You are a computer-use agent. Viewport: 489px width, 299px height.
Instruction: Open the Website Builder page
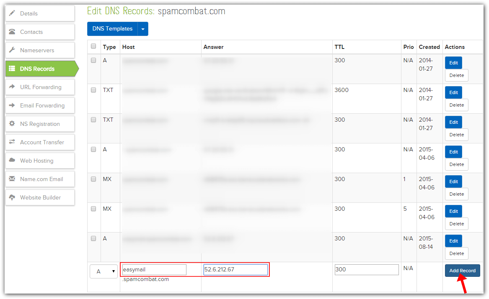pos(40,197)
